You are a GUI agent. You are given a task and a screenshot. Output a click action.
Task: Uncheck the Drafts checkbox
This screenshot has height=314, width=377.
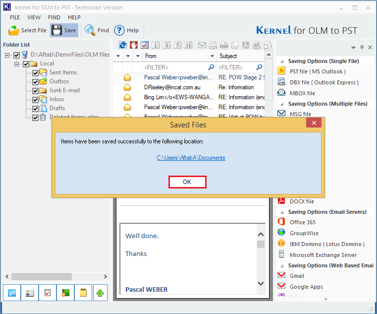pos(35,109)
